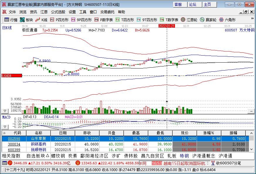Collapse the volume panel triangle button
256x174 pixels.
(x=5, y=111)
